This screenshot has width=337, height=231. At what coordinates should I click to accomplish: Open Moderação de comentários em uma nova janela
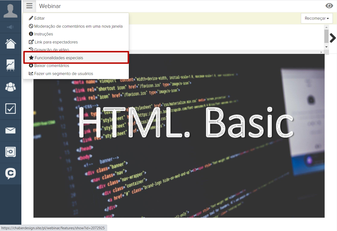(78, 26)
